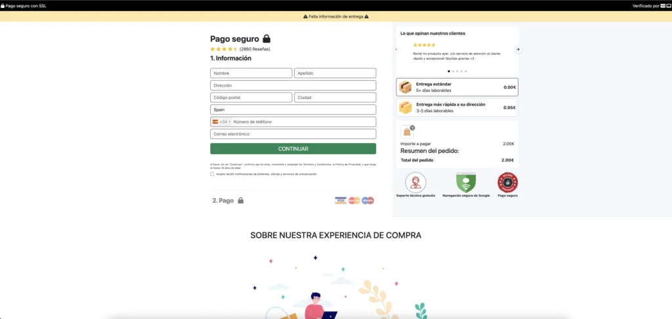Jump to the fifth review carousel dot

point(466,71)
